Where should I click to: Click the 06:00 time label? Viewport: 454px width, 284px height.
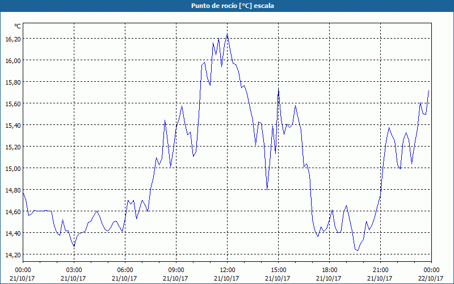125,270
